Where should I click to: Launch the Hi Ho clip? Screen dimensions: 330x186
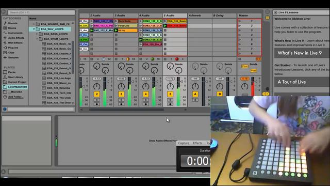[116, 30]
